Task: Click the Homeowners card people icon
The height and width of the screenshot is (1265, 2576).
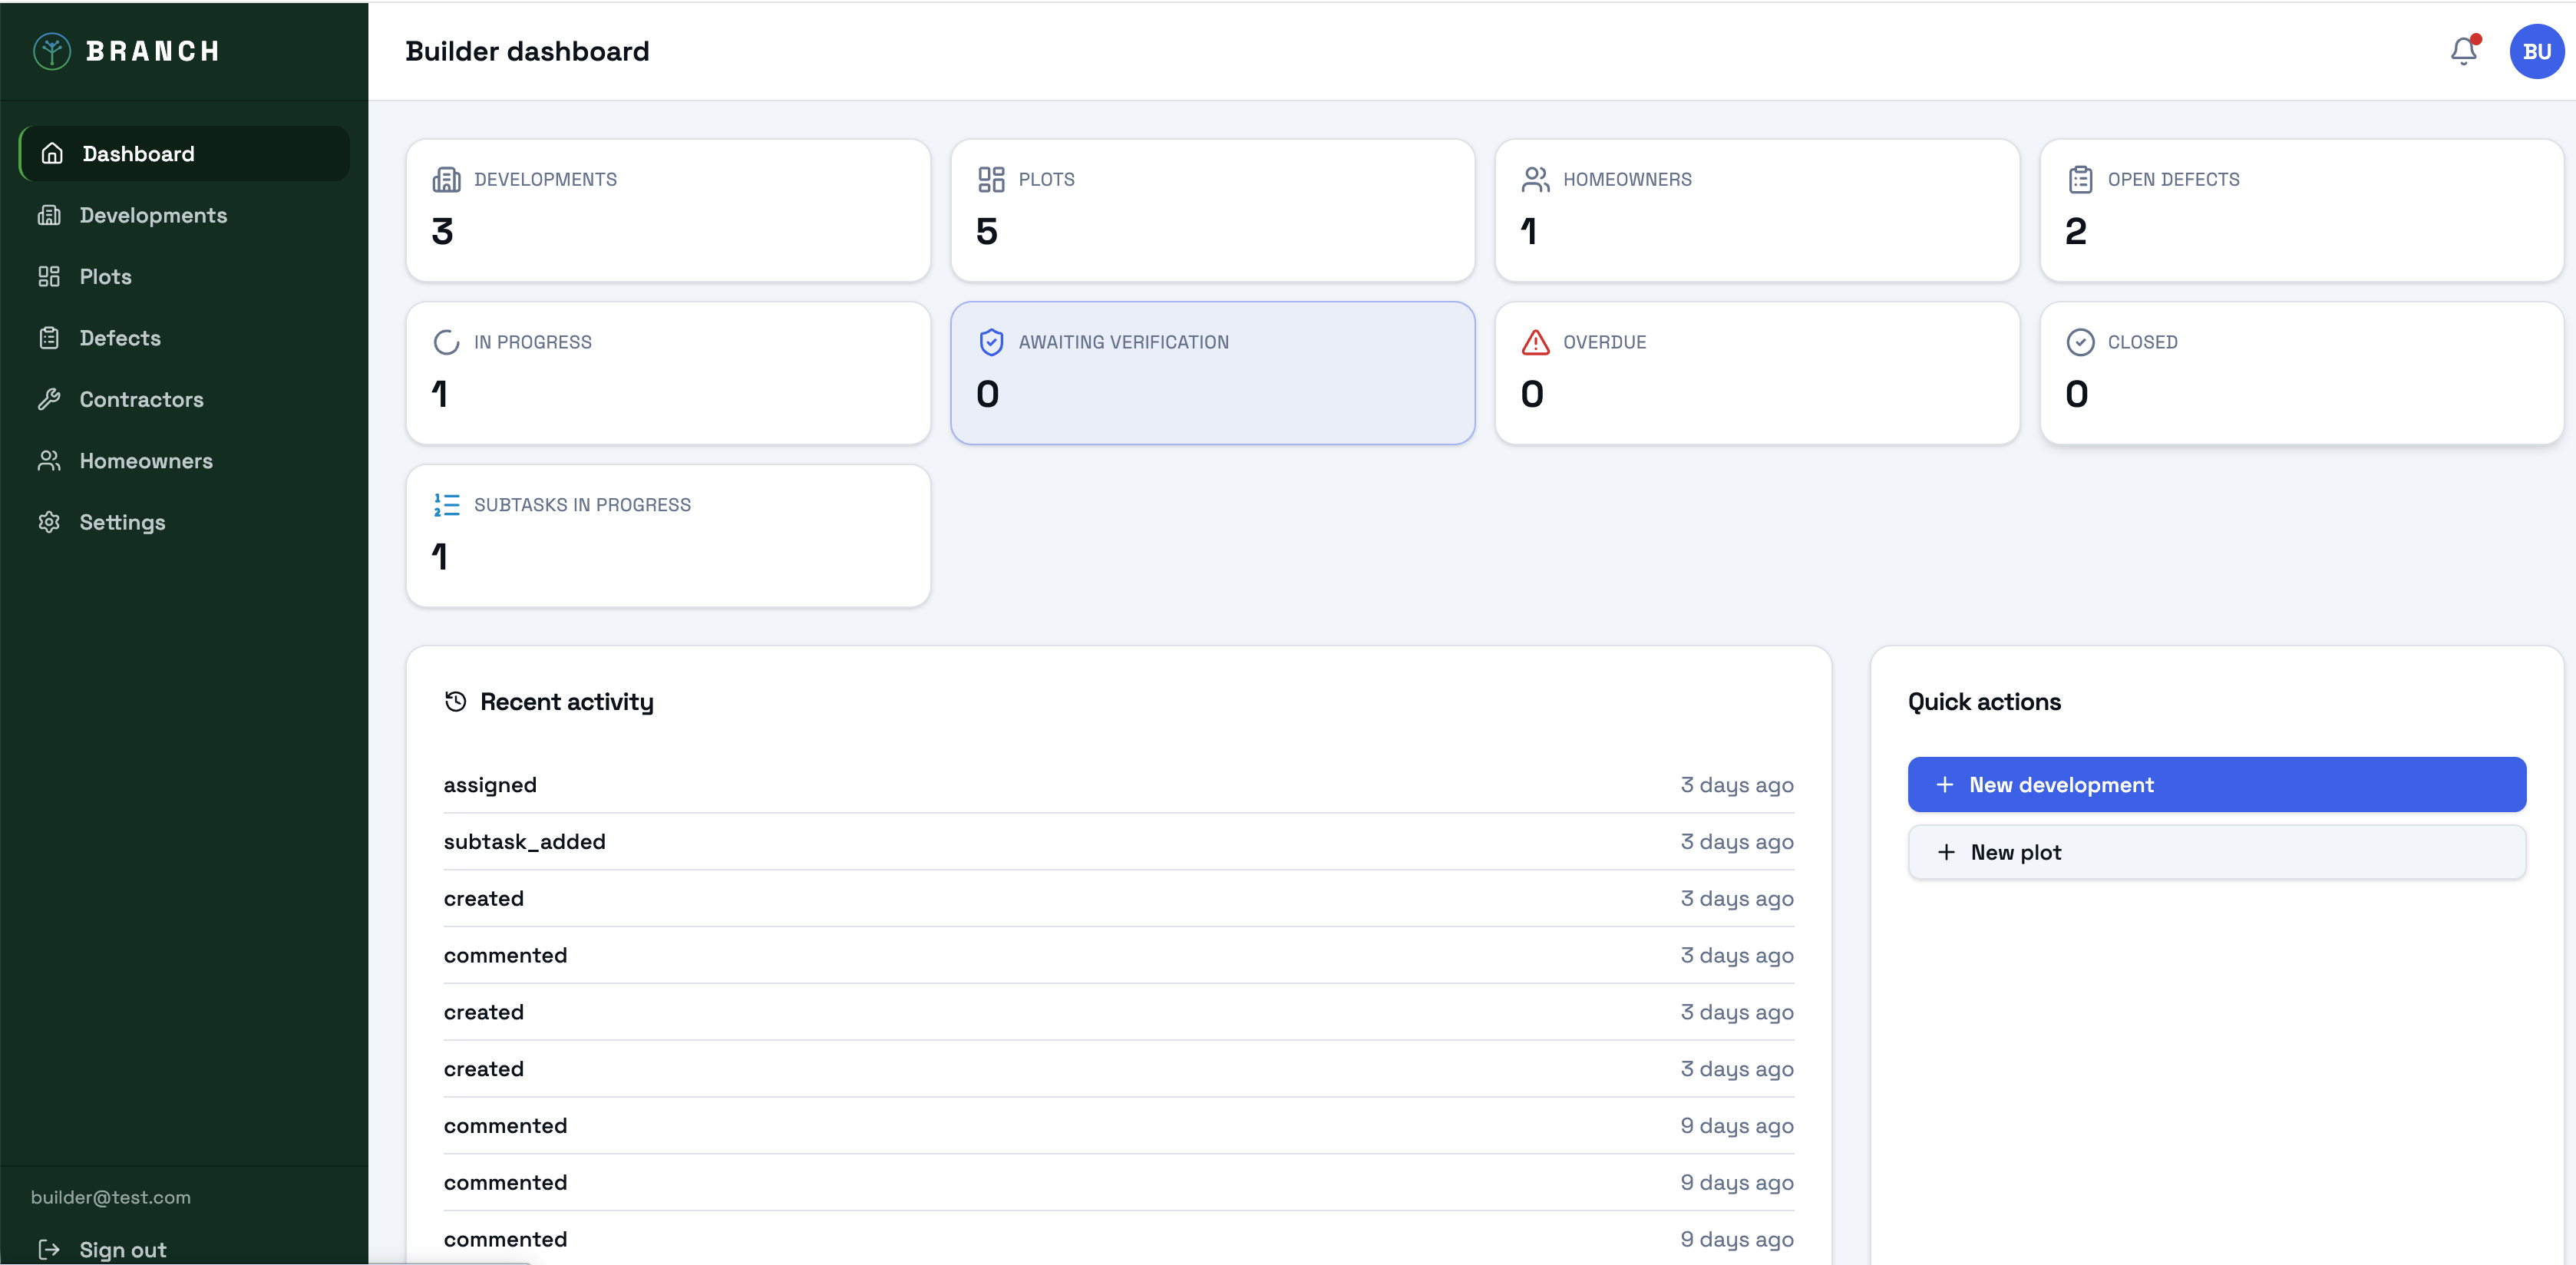Action: tap(1535, 180)
